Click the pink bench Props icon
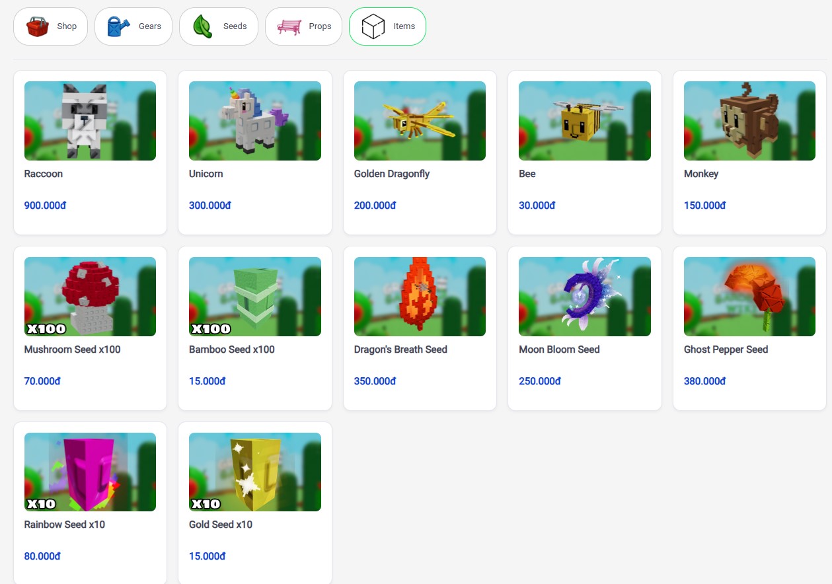The image size is (832, 584). tap(289, 26)
